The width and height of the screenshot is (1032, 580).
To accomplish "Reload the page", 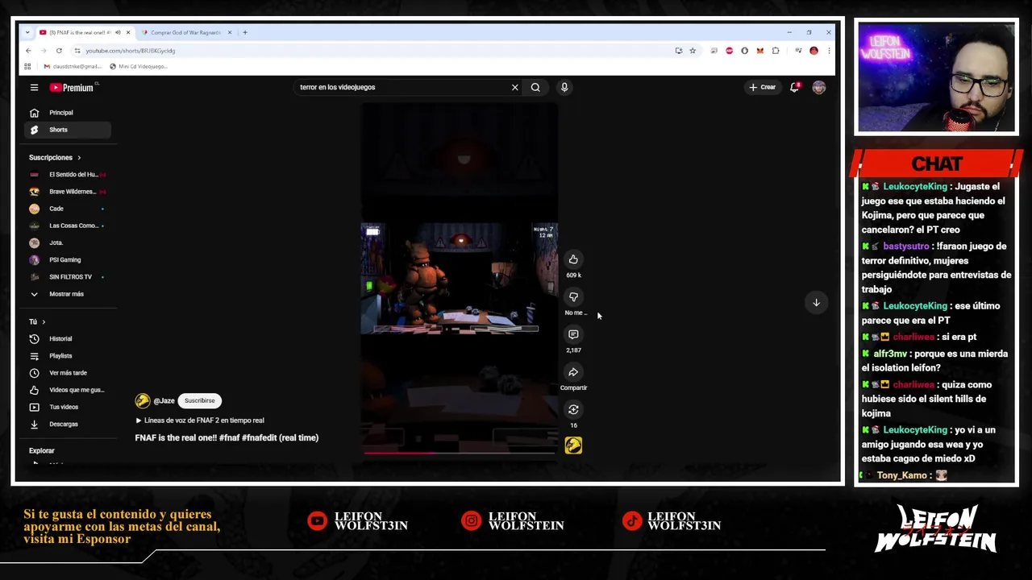I will [x=59, y=51].
